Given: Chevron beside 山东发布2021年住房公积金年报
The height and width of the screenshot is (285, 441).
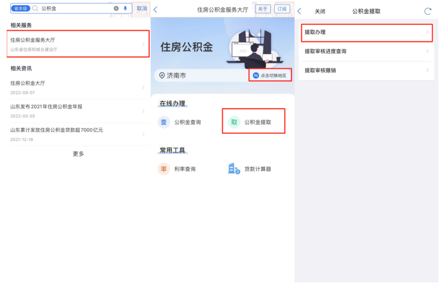Looking at the screenshot, I should (x=143, y=111).
